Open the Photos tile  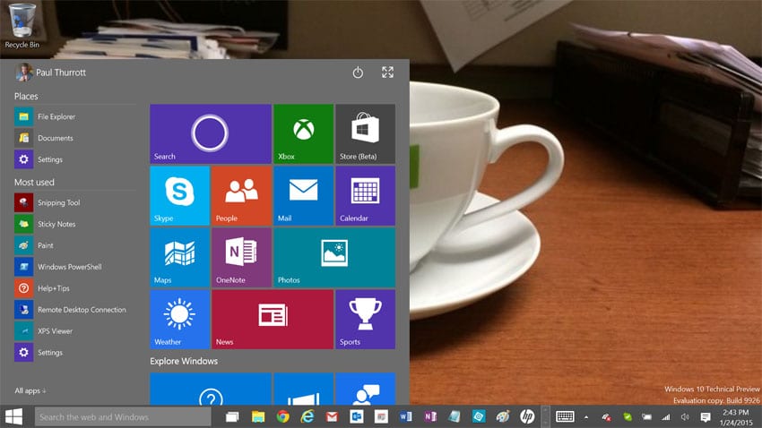334,258
